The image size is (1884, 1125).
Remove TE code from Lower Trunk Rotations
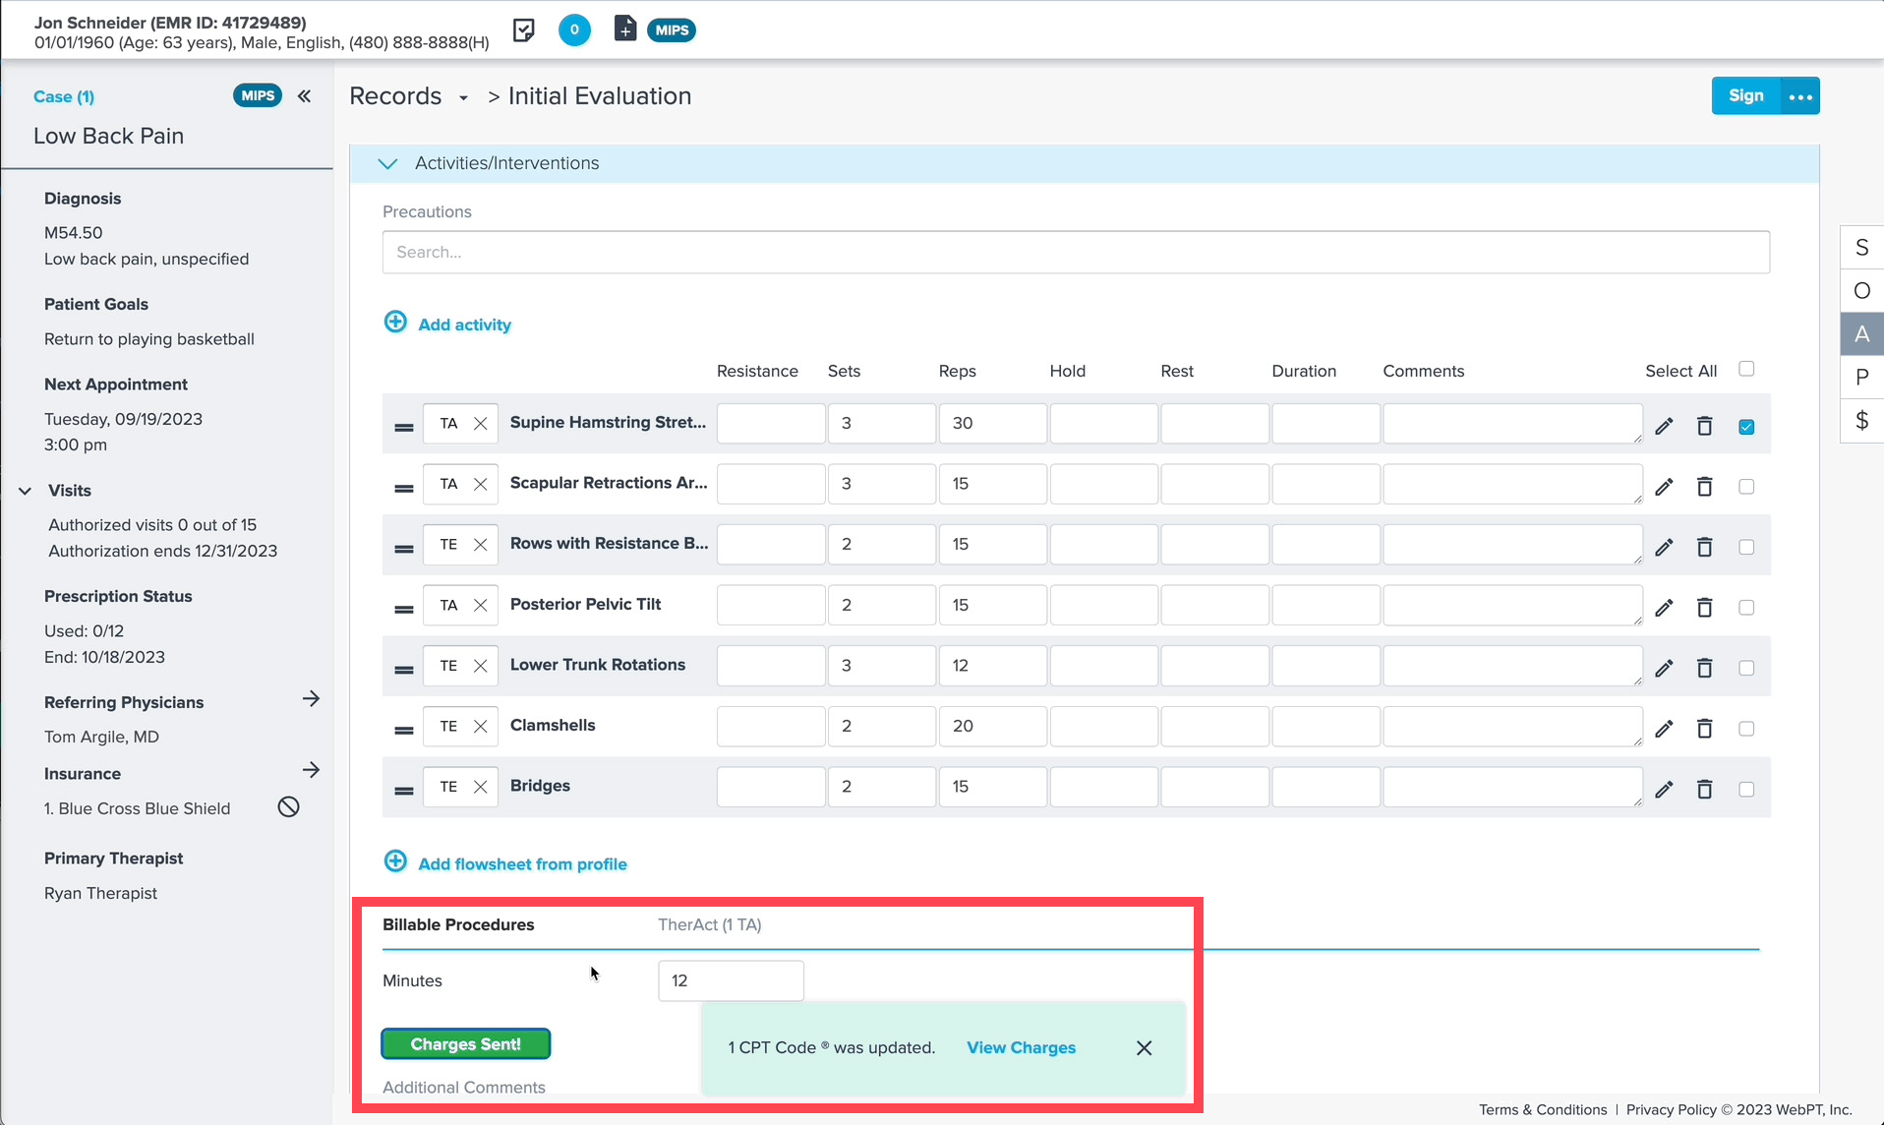(x=480, y=666)
